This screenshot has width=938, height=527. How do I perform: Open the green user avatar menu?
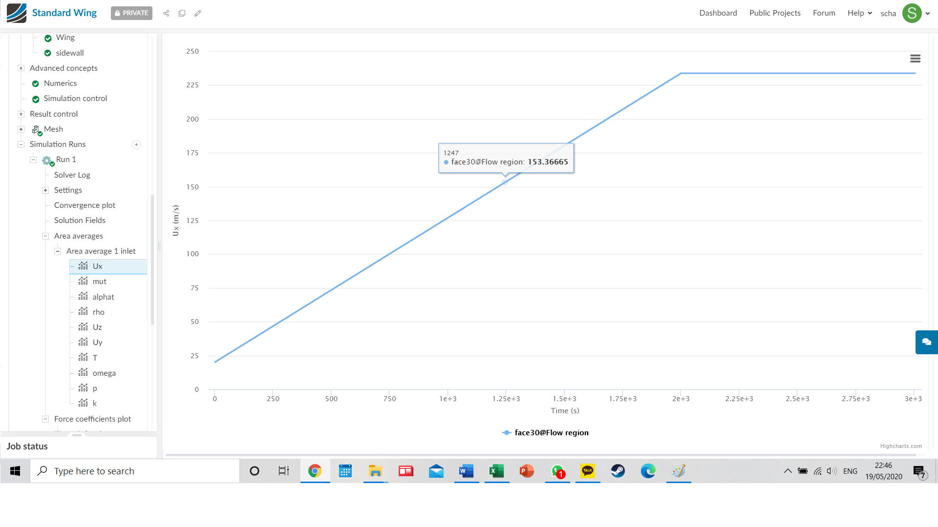(912, 13)
